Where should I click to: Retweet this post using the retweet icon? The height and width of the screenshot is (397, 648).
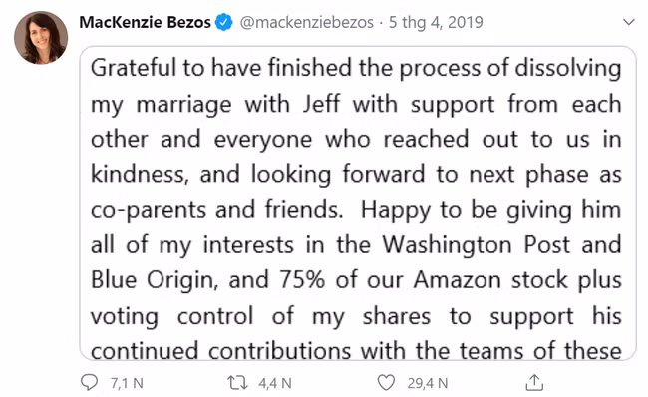(x=237, y=383)
